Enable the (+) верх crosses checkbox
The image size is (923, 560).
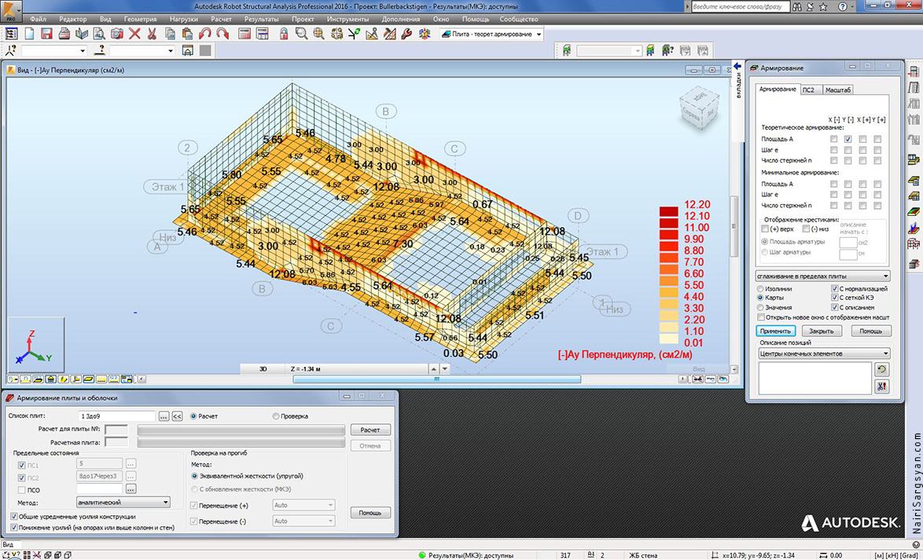(765, 229)
